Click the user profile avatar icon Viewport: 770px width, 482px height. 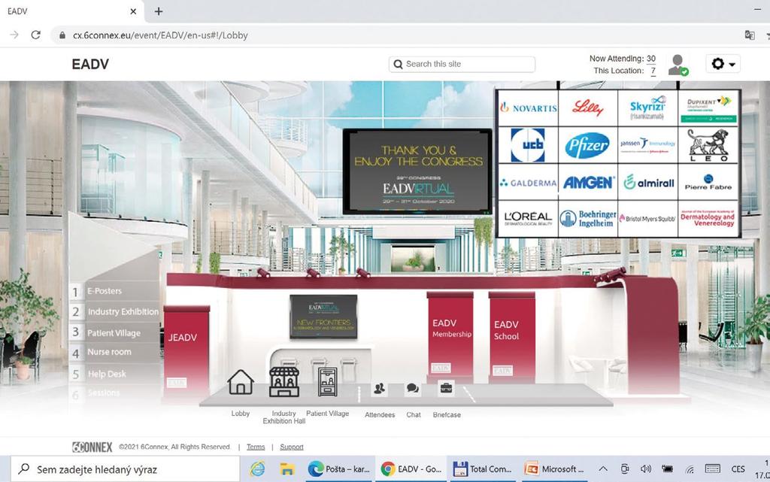[678, 65]
